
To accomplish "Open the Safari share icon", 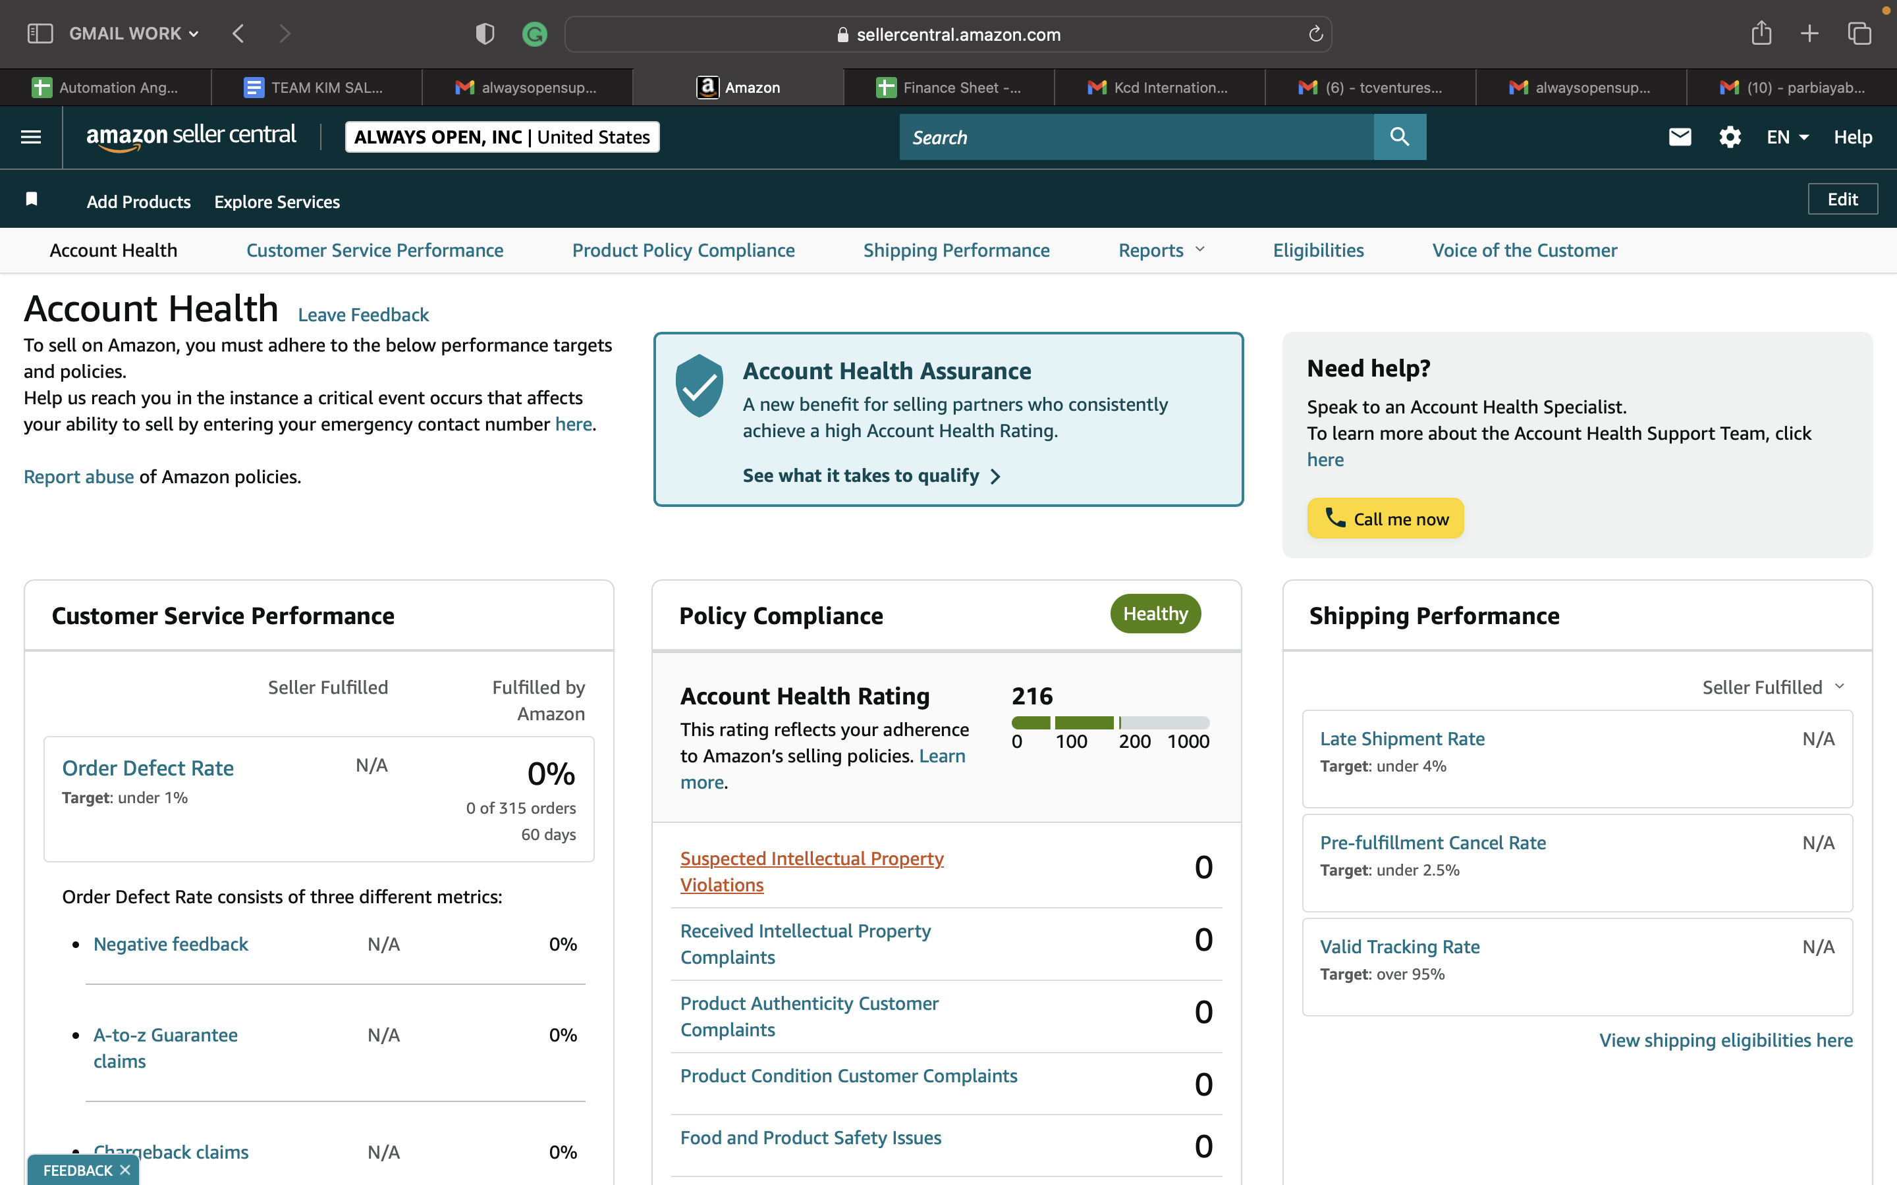I will coord(1761,33).
